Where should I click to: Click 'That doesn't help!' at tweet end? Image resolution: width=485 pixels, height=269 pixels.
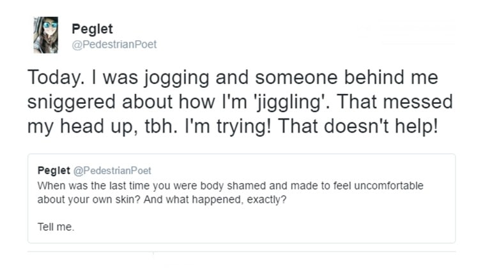[358, 126]
